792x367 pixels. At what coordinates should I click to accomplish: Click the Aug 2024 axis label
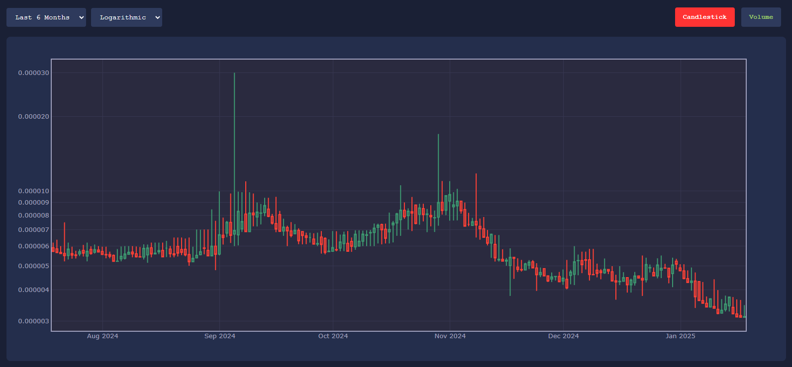[x=102, y=336]
